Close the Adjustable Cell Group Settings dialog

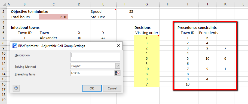[118, 46]
